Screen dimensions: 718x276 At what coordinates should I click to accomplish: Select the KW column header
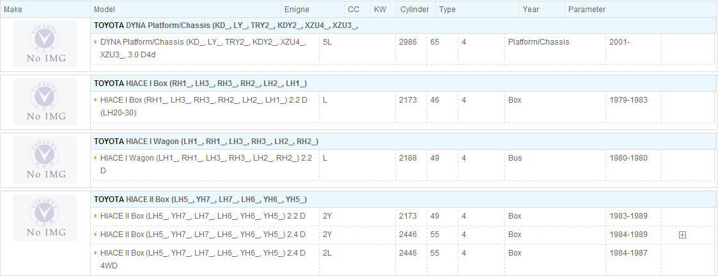pos(380,9)
